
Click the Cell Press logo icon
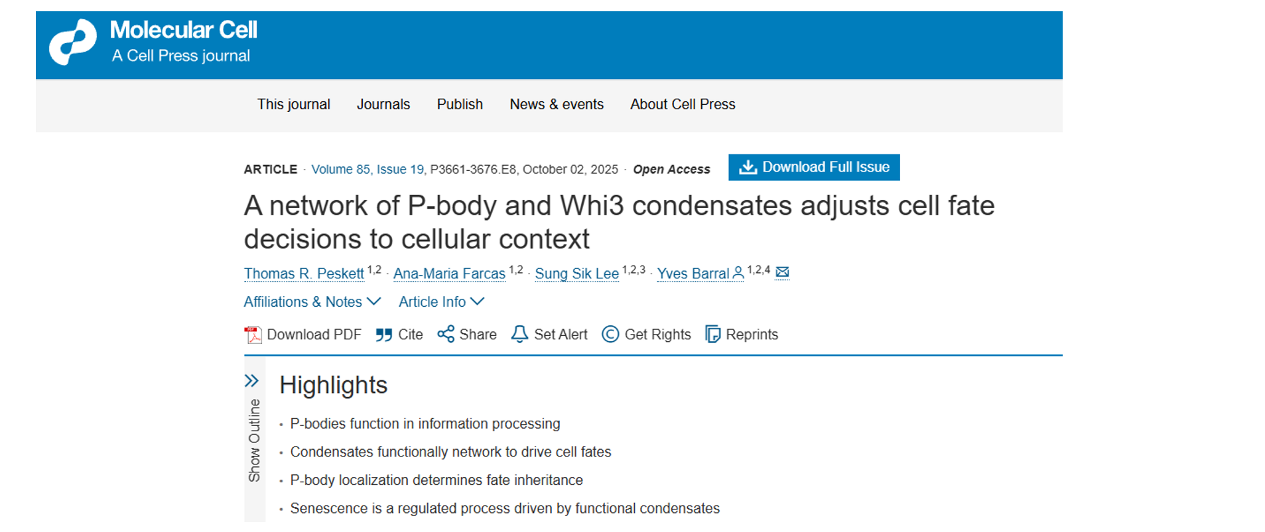tap(73, 42)
